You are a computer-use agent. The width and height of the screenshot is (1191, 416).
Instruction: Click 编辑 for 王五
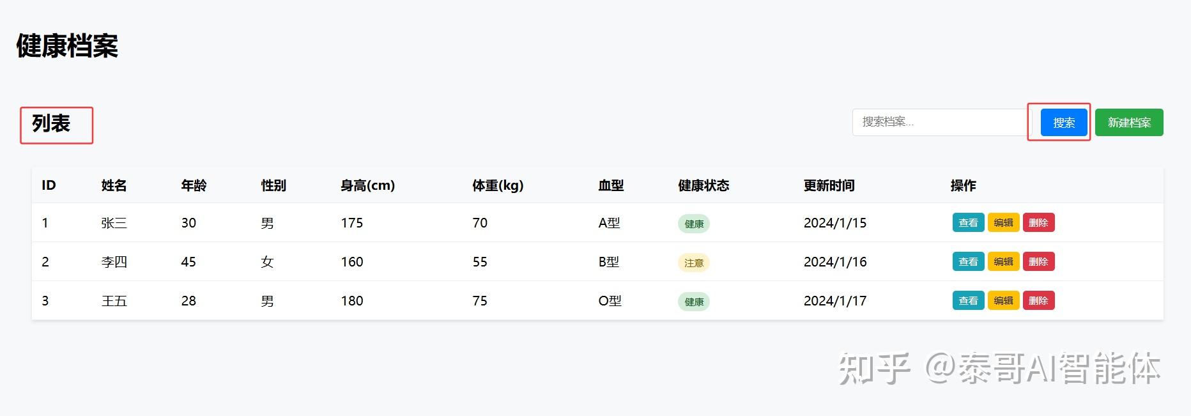1003,301
